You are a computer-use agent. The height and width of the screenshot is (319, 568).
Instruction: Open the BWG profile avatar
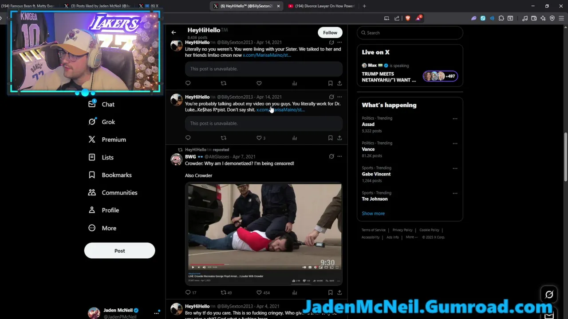tap(177, 159)
